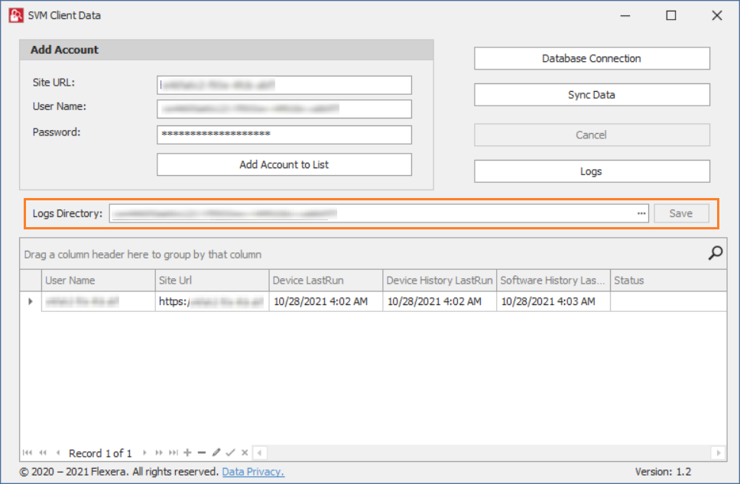Open the Data Privacy link

(253, 472)
